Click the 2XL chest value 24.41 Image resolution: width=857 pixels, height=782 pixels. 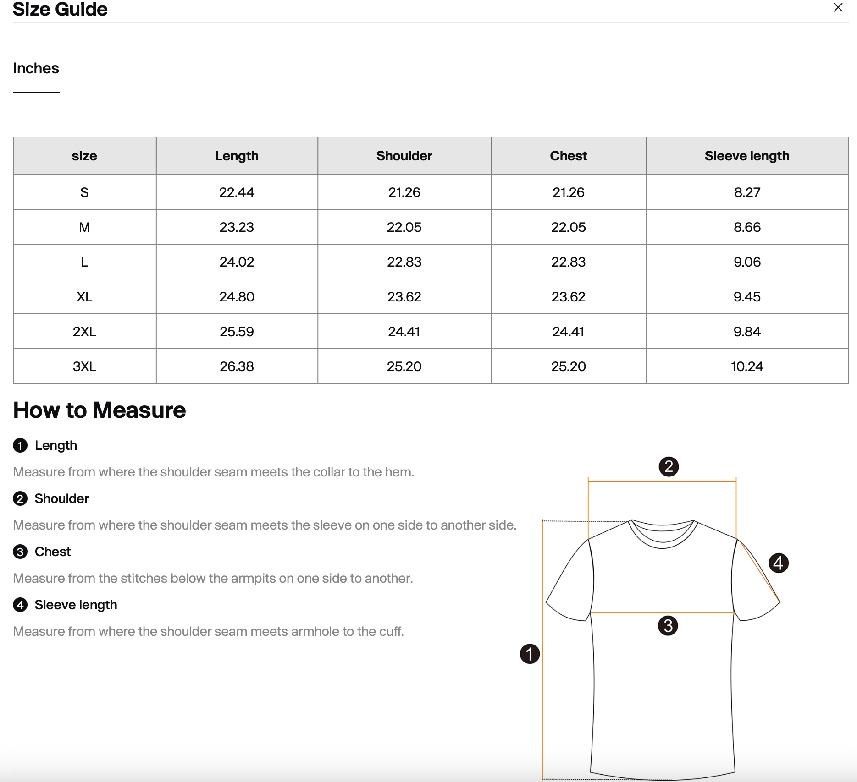click(568, 332)
